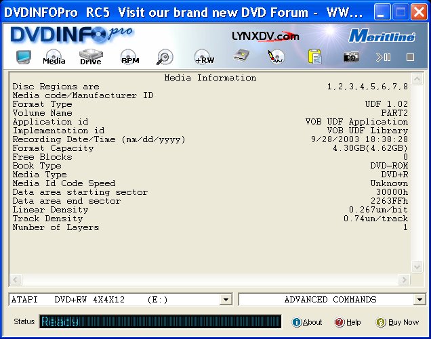Click the '0.74um/track' track density value
Screen dimensions: 431x339
tap(375, 219)
